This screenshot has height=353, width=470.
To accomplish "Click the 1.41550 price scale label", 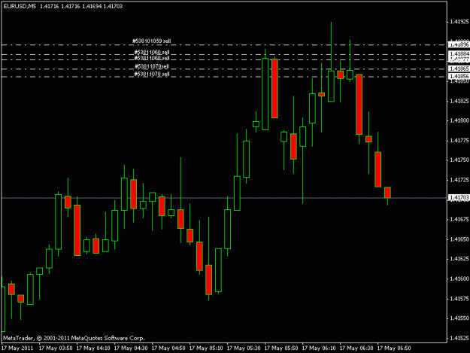I will tap(459, 318).
